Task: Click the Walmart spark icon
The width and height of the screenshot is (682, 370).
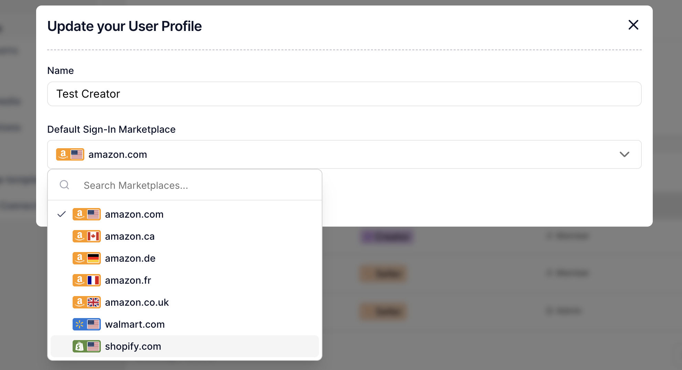Action: point(79,324)
